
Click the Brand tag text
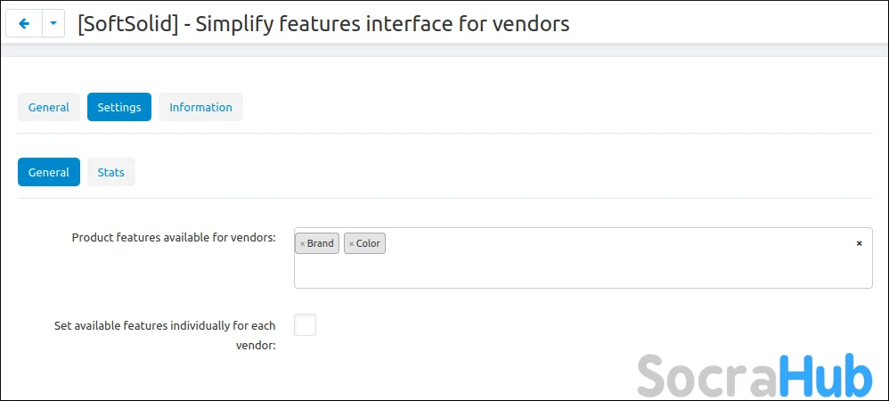point(321,243)
